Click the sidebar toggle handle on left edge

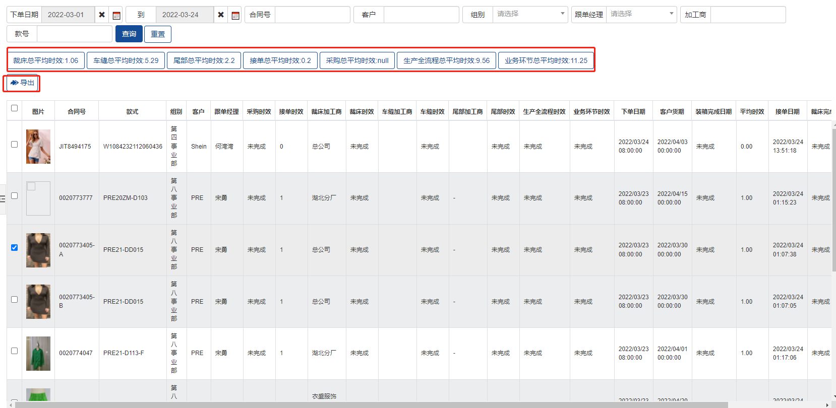click(x=3, y=199)
